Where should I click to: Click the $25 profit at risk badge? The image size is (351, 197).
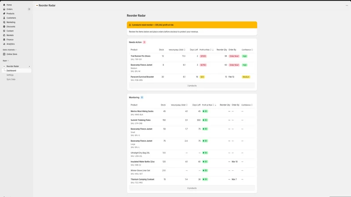202,77
